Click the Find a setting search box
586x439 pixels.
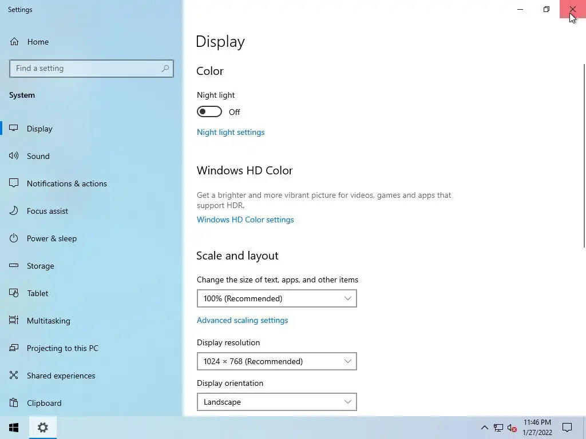(x=91, y=69)
